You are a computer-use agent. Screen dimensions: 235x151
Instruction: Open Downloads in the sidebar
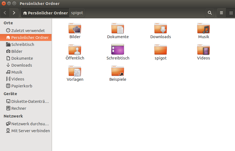26,65
